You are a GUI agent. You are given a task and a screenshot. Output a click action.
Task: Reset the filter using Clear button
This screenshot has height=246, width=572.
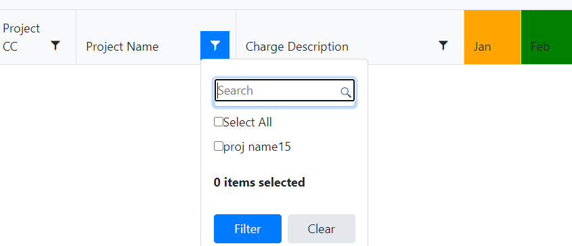coord(322,228)
